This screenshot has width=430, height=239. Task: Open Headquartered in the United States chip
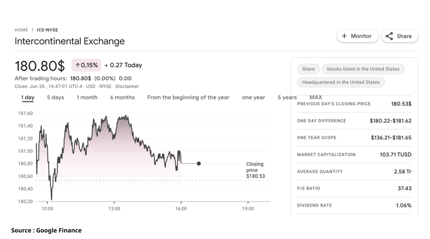[x=341, y=82]
